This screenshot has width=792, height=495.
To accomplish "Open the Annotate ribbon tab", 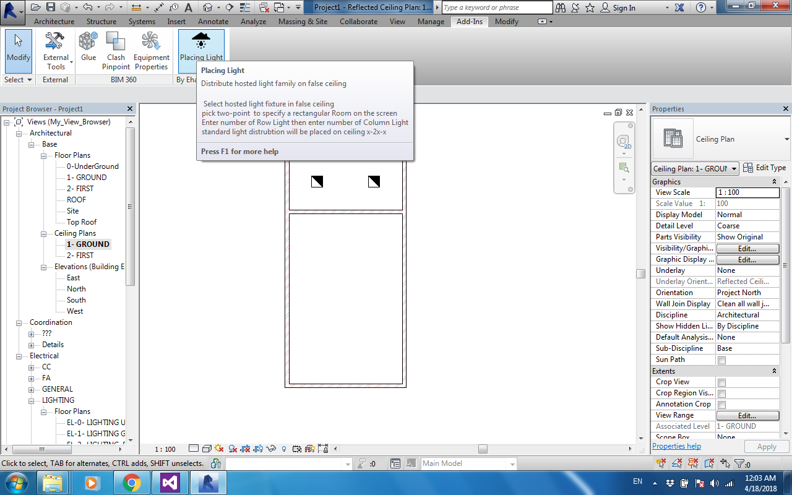I will 213,22.
